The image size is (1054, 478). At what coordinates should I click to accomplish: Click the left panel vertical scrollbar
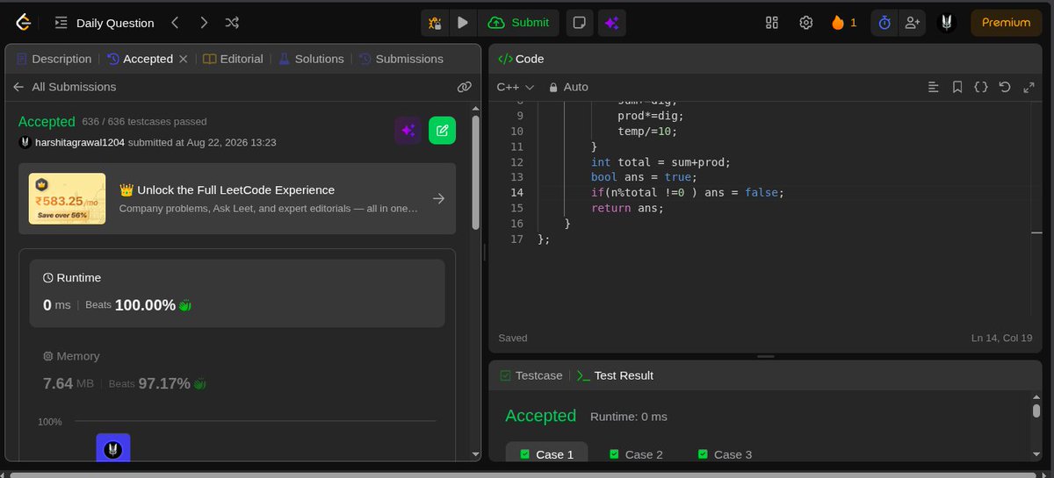click(x=476, y=171)
